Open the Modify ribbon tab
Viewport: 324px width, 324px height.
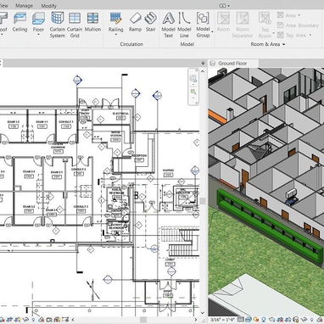click(48, 6)
